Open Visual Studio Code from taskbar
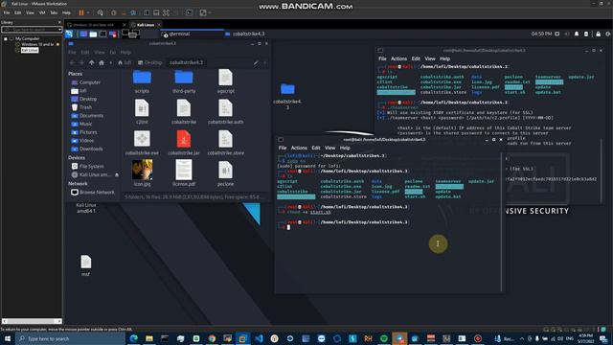Screen dimensions: 613x345 click(259, 338)
